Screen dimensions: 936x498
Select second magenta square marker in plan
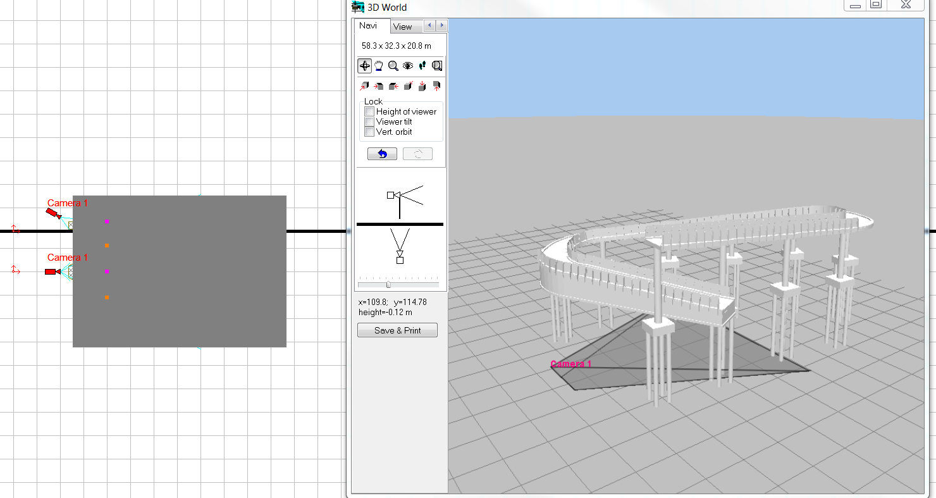pyautogui.click(x=107, y=271)
